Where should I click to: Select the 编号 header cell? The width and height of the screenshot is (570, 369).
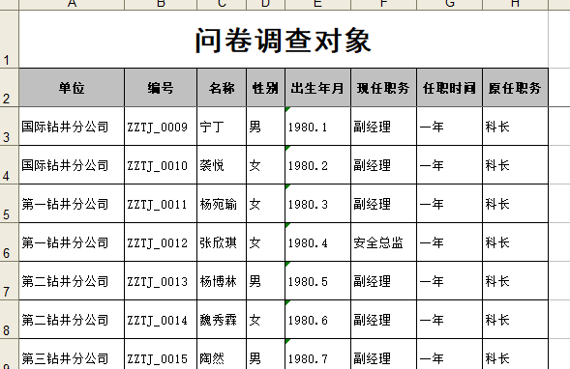161,88
